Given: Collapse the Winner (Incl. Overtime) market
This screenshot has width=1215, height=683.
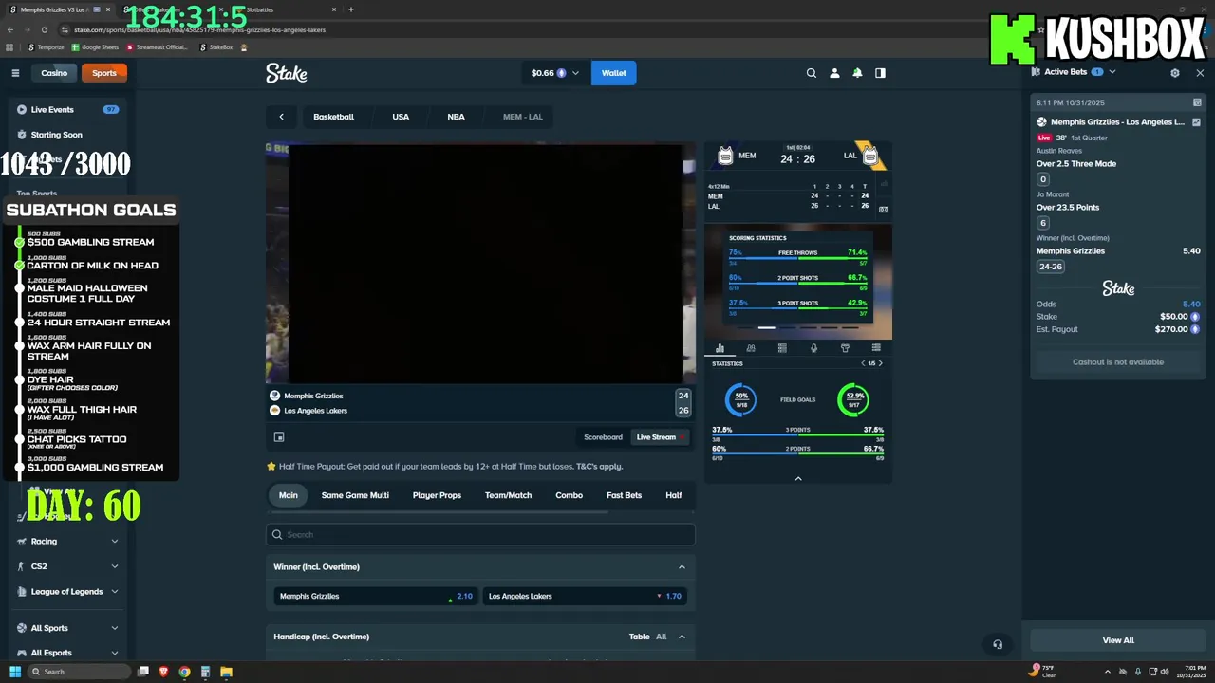Looking at the screenshot, I should [682, 567].
